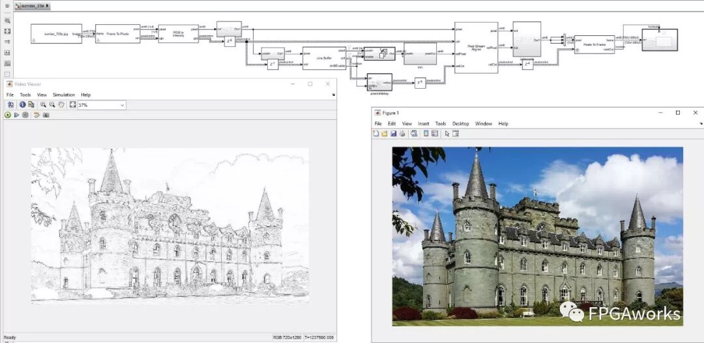Screen dimensions: 704x343
Task: Open the Desktop menu in Figure 1
Action: point(461,123)
